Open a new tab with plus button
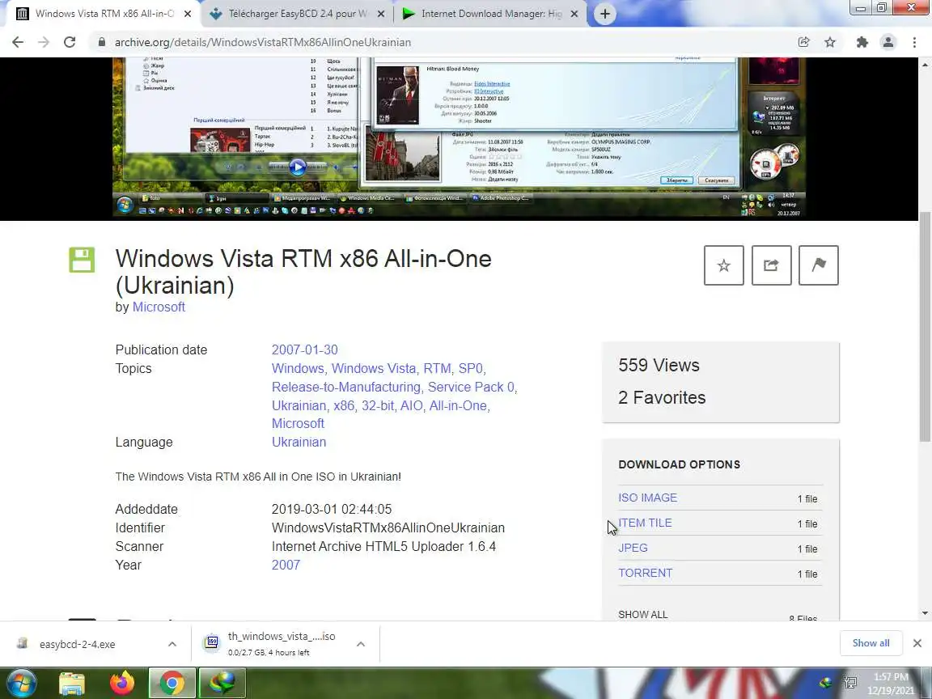Screen dimensions: 932x699 point(604,14)
